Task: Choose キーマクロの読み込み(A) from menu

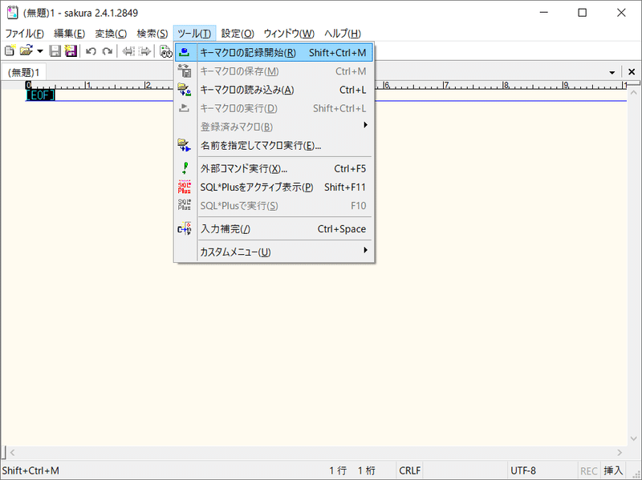Action: [274, 90]
